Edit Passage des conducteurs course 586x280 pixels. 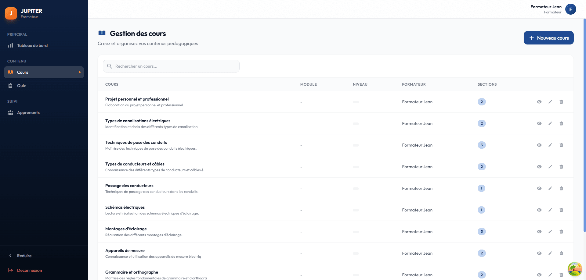[x=550, y=188]
